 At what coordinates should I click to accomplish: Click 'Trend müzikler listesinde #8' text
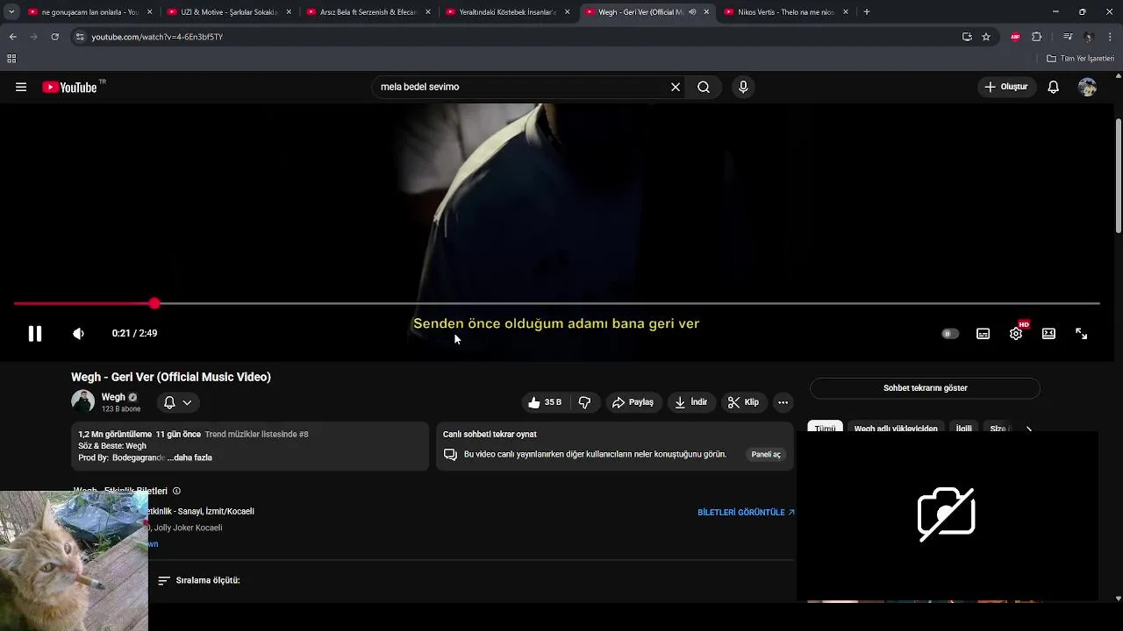pyautogui.click(x=256, y=434)
